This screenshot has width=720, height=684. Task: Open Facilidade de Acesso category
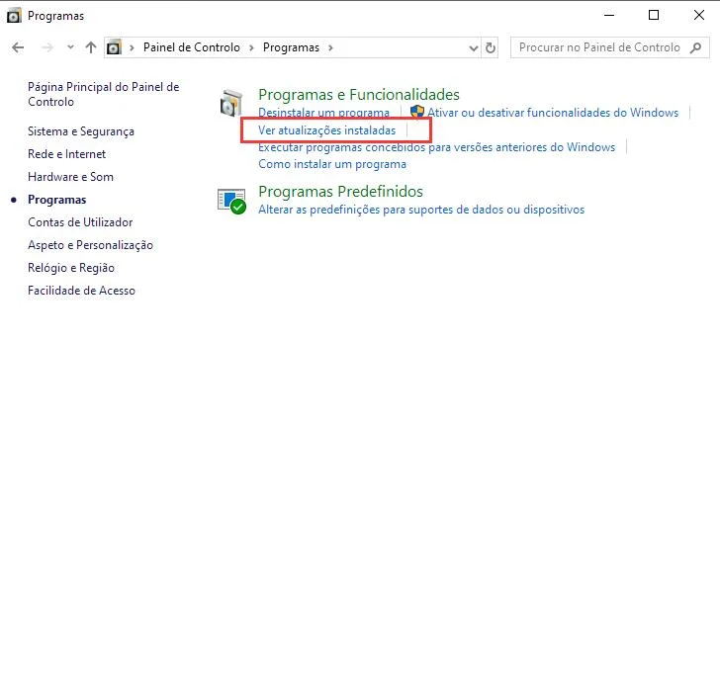click(81, 291)
